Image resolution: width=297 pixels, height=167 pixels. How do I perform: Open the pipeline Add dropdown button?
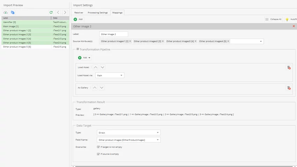84,58
